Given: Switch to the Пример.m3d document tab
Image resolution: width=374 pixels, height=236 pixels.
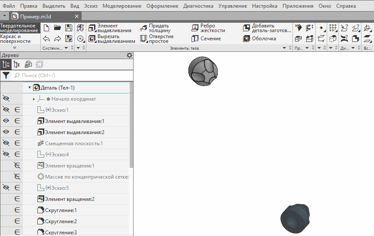Looking at the screenshot, I should [x=33, y=16].
